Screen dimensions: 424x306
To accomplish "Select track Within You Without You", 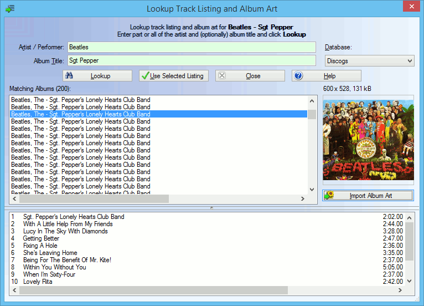I will (207, 267).
